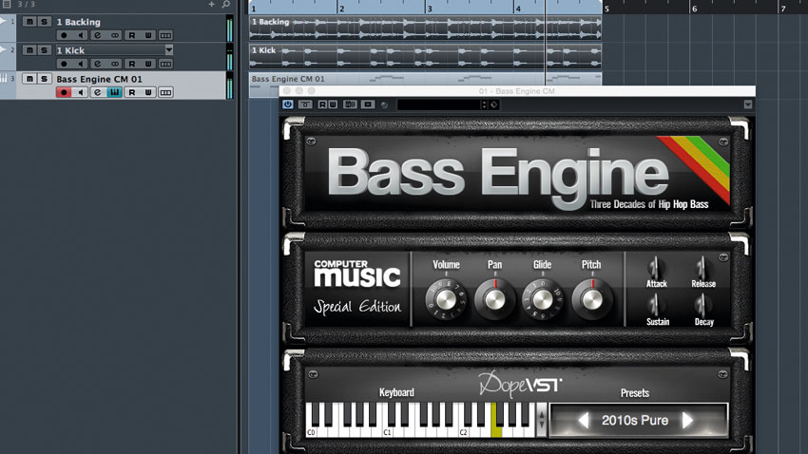Enable plugin write automation W button
The image size is (808, 454).
pyautogui.click(x=333, y=104)
